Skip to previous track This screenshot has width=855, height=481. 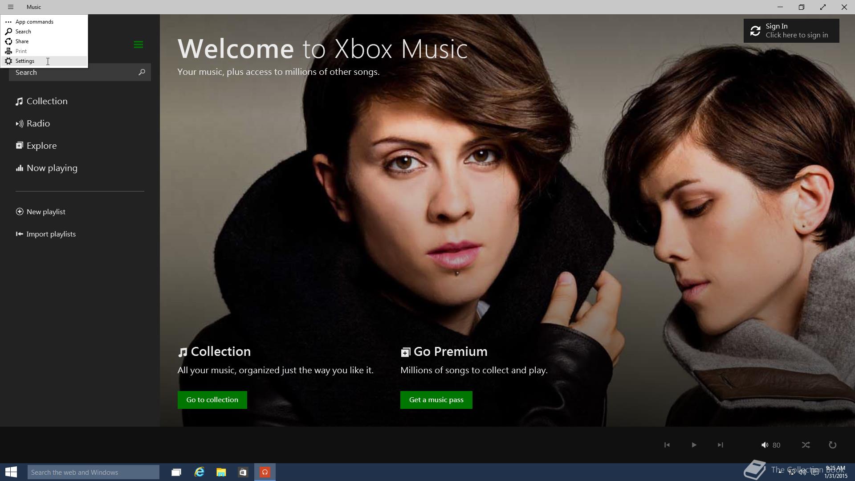[667, 445]
